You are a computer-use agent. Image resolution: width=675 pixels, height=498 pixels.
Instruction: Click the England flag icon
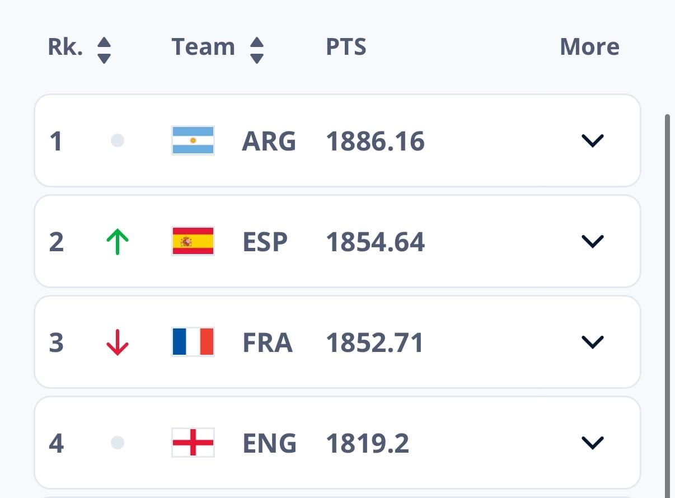(193, 443)
